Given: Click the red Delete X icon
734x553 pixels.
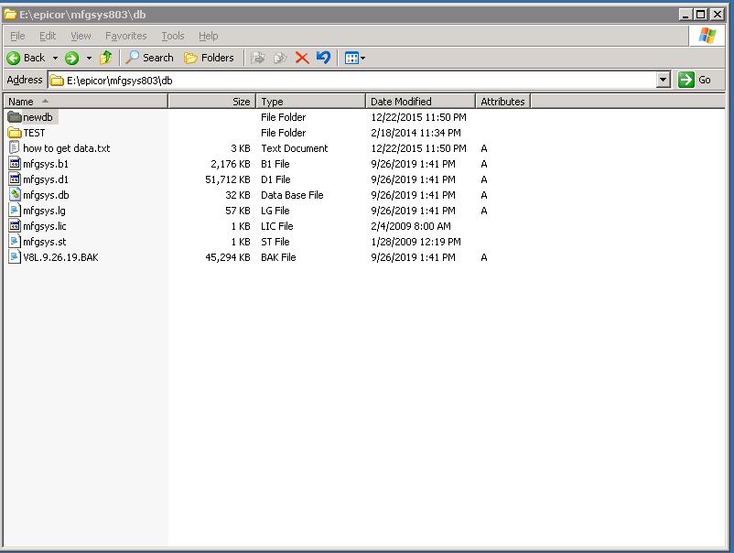Looking at the screenshot, I should tap(302, 58).
